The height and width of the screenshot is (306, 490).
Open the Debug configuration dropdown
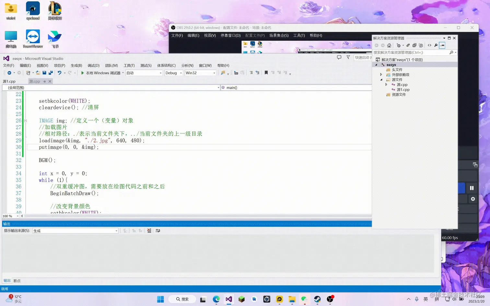click(173, 73)
